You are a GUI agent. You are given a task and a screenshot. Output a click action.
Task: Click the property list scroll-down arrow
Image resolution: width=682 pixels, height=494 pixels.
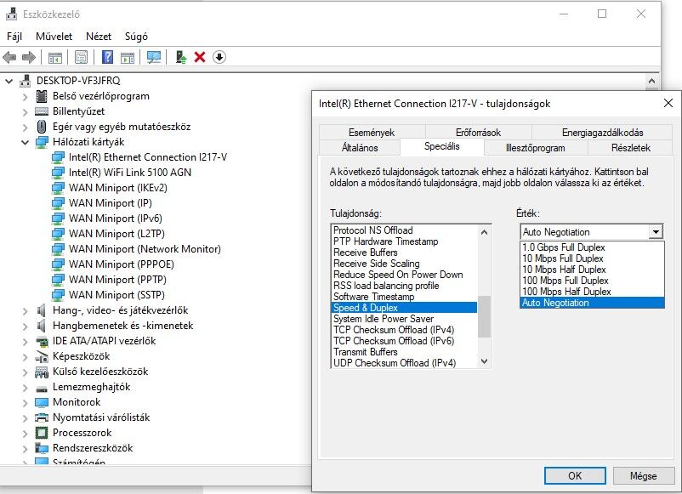pyautogui.click(x=484, y=361)
